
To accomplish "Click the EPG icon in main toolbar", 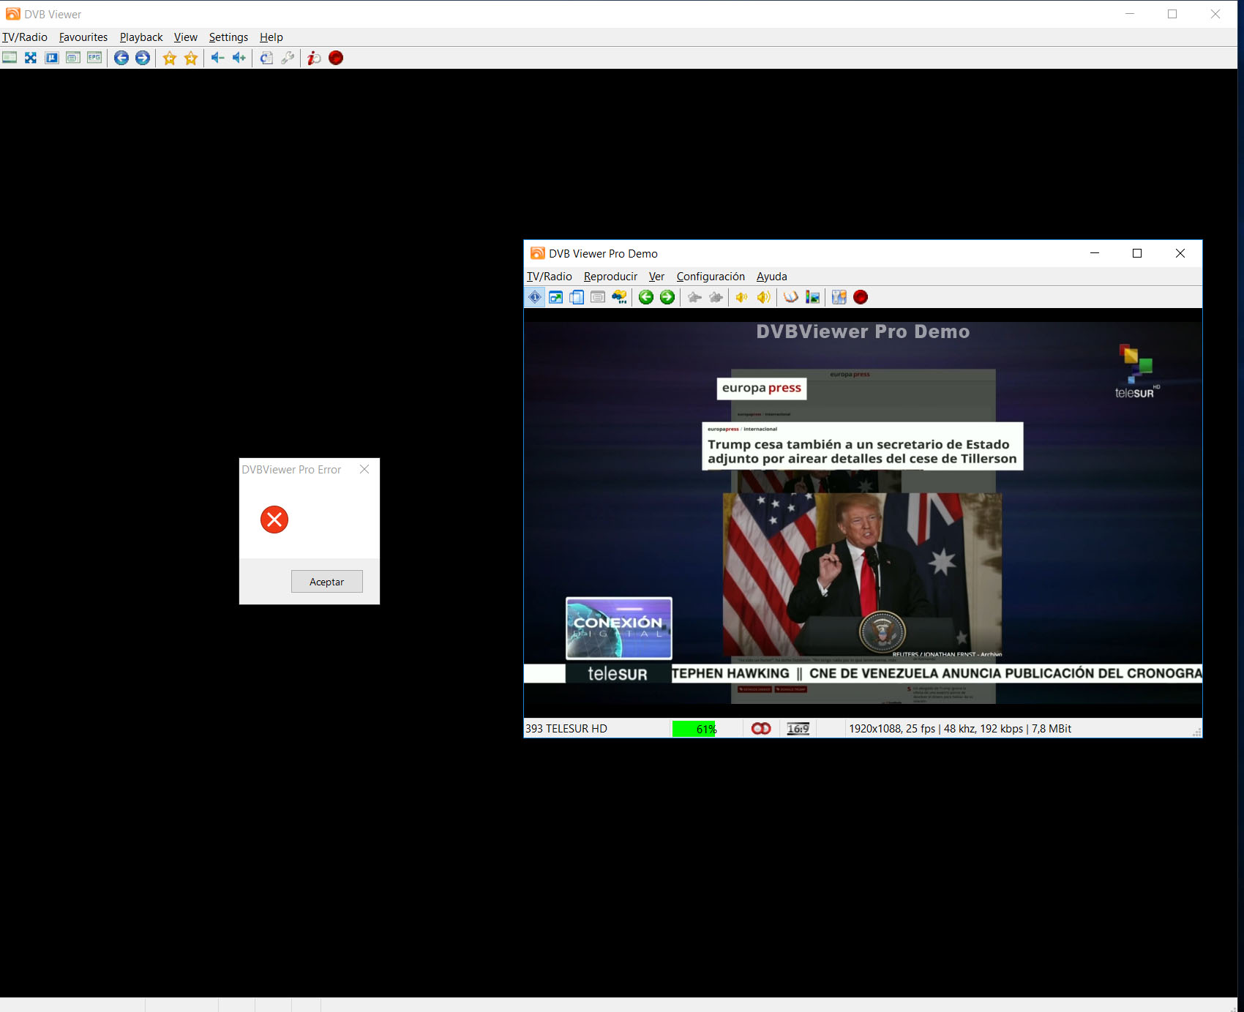I will (94, 58).
